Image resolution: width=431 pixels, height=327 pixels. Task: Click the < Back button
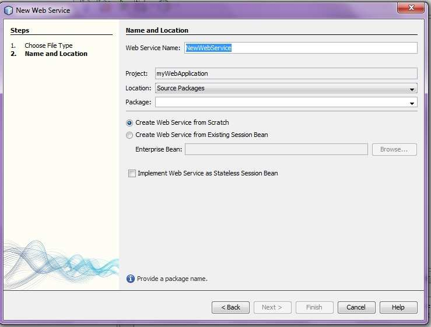pyautogui.click(x=230, y=307)
